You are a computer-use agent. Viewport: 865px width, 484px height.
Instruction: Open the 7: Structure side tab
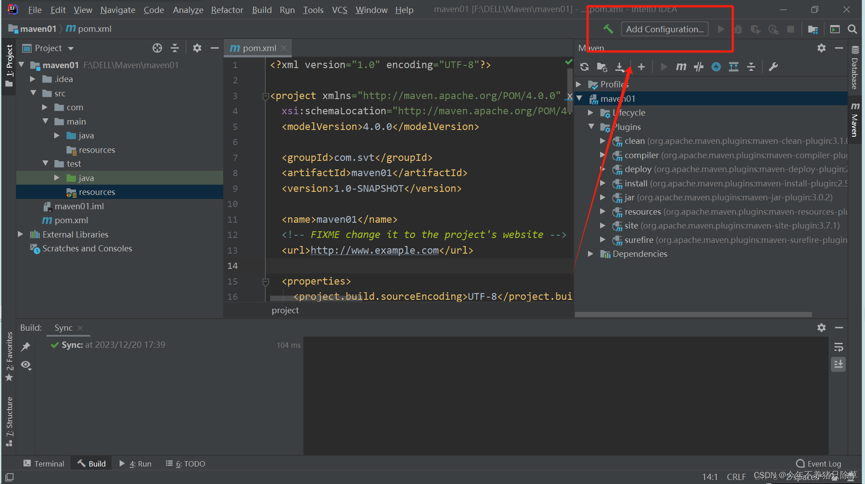[9, 422]
